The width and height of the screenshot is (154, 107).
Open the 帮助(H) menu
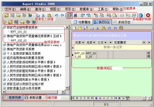[x=118, y=9]
